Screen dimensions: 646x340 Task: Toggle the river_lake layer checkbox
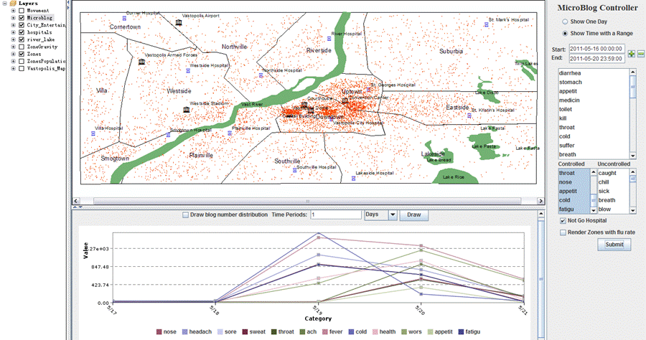[22, 39]
